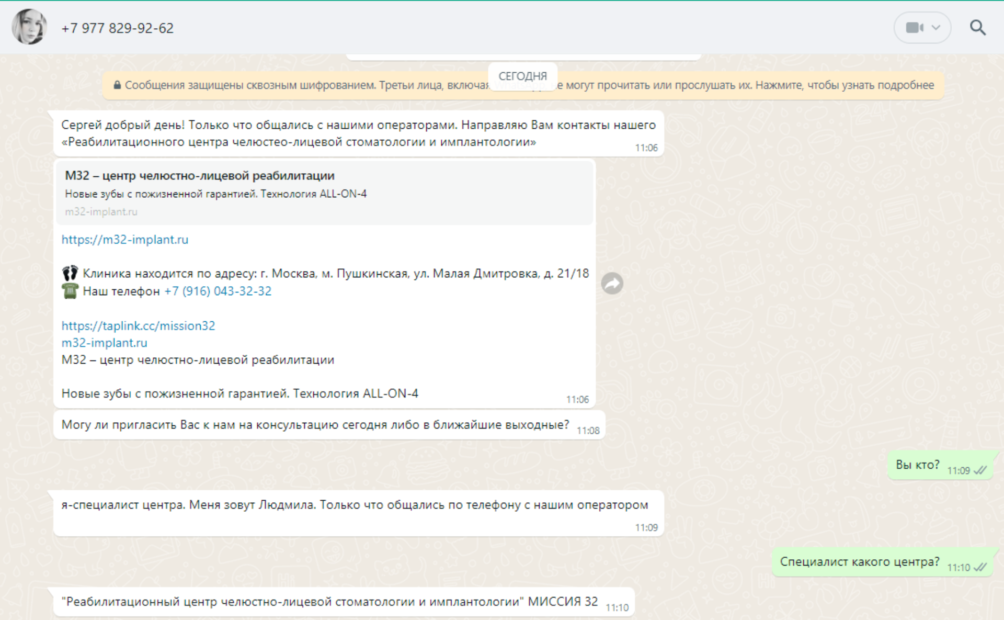Select the message 'я-специалист центра. Меня зовут Людмила'
The image size is (1004, 620).
click(x=359, y=513)
